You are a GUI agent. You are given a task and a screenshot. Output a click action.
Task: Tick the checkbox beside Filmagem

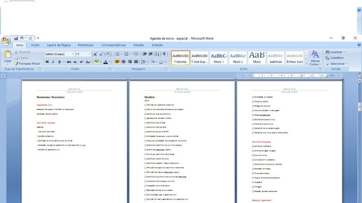click(253, 186)
